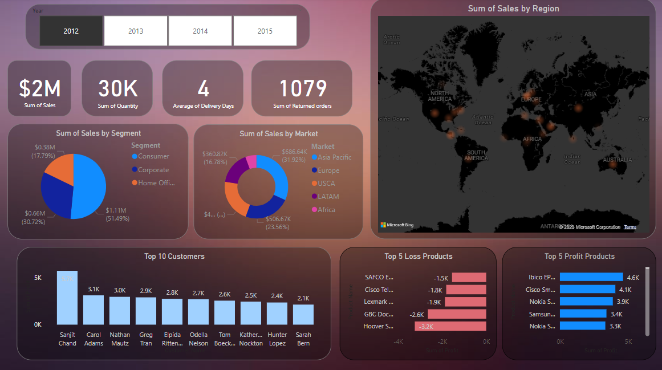
Task: Click the Ibico EP profit bar
Action: pyautogui.click(x=590, y=277)
